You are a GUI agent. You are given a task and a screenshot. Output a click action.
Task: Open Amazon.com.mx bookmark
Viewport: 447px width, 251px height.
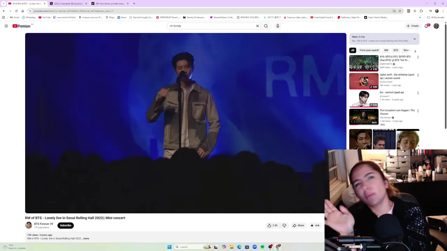pyautogui.click(x=91, y=17)
